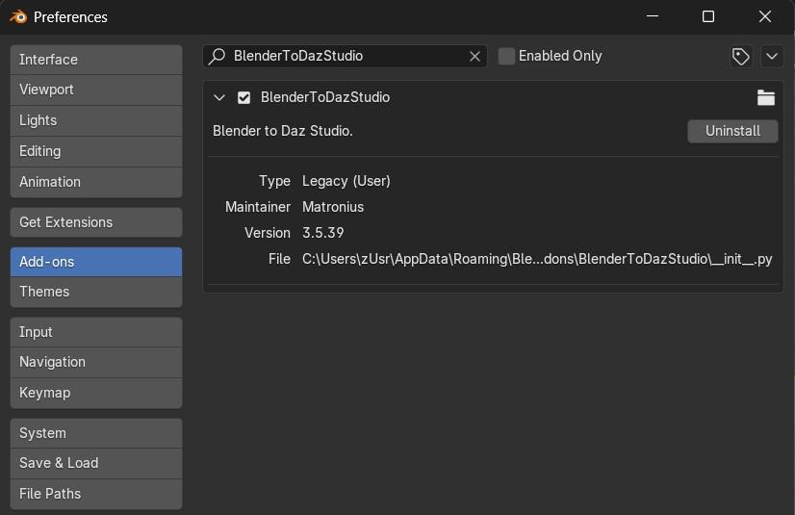Close the Preferences window
Screen dimensions: 795x515
pyautogui.click(x=765, y=16)
